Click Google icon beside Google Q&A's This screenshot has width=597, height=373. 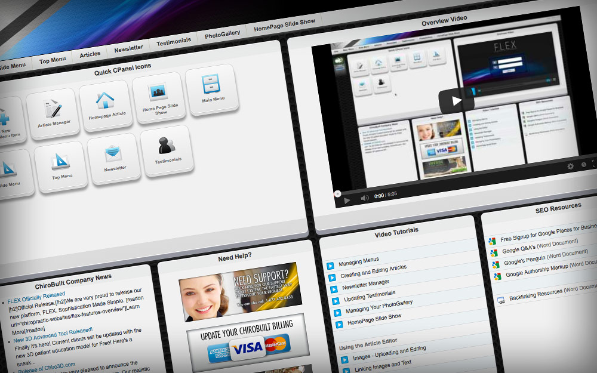click(x=494, y=252)
